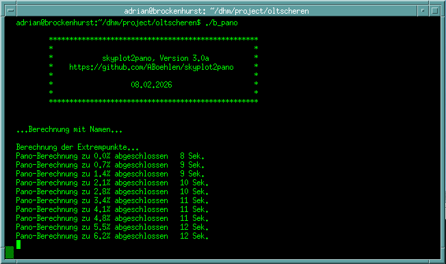
Task: Click the Pano-Berechnung zu 0.7% line
Action: point(110,165)
